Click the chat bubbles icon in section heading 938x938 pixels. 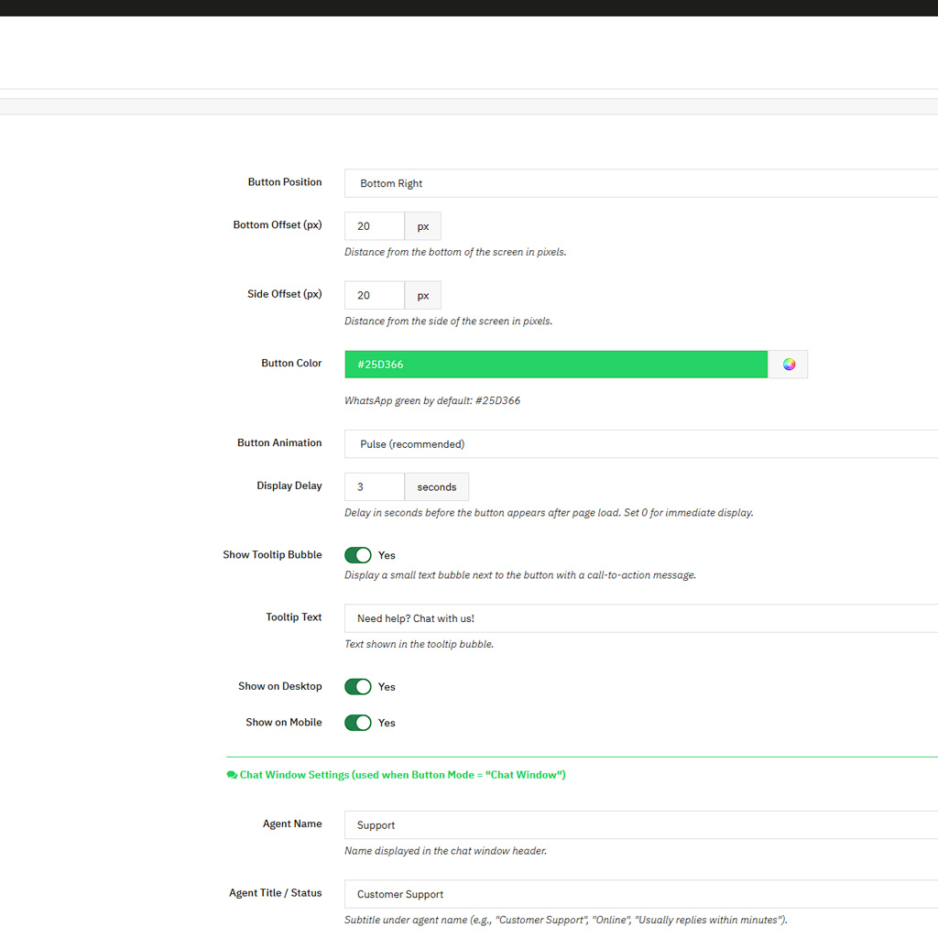click(x=232, y=775)
